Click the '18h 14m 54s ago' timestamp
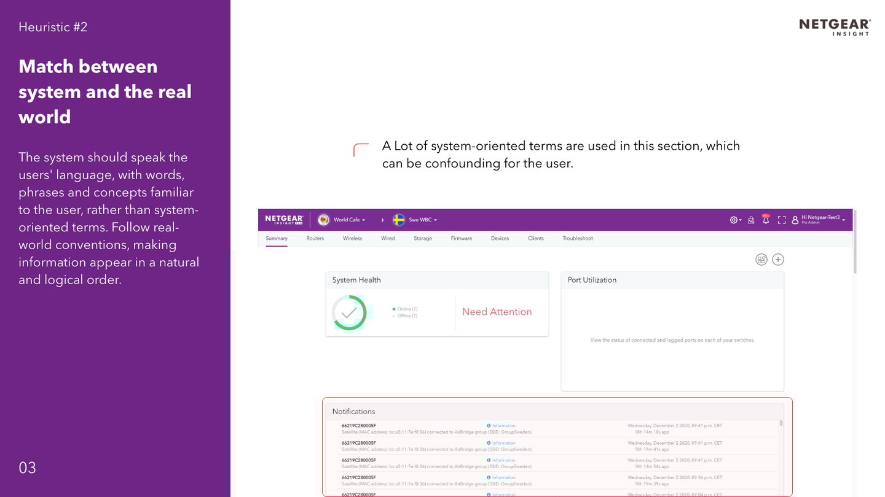Screen dimensions: 885x497 coord(652,466)
